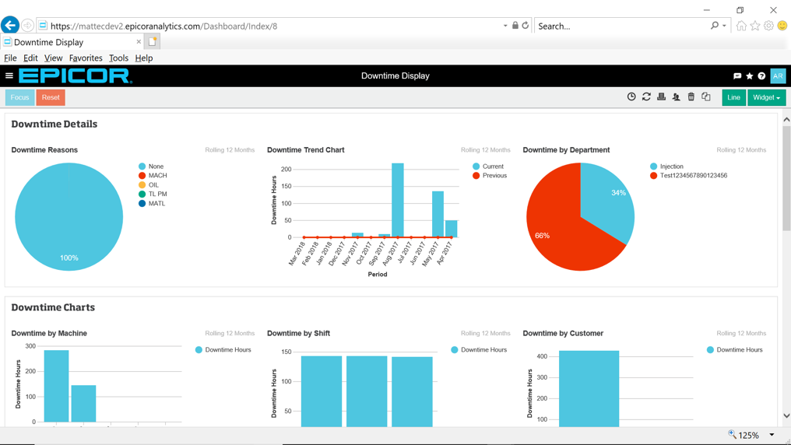The image size is (791, 445).
Task: Open the chat messages icon
Action: tap(737, 76)
